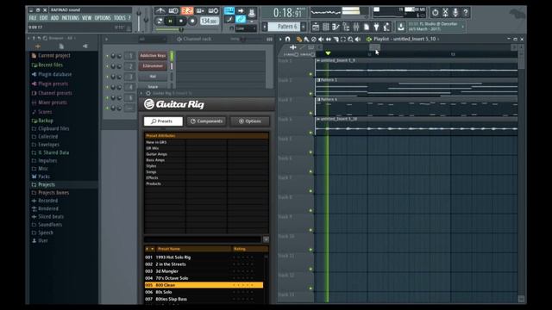Open the Speech folder

click(x=46, y=232)
